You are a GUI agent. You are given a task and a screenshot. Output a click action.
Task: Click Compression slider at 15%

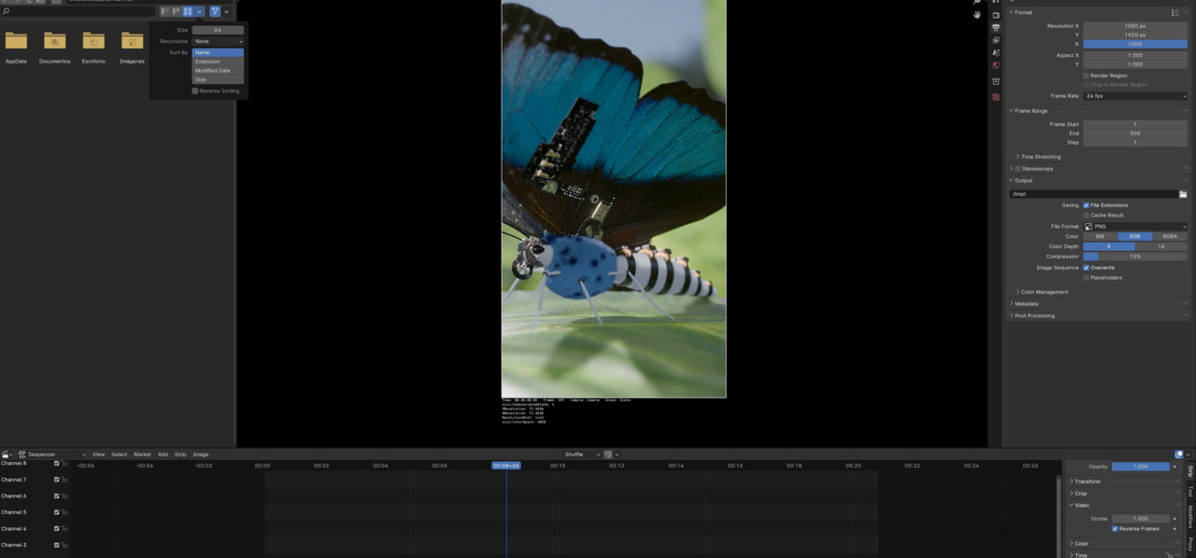tap(1135, 257)
